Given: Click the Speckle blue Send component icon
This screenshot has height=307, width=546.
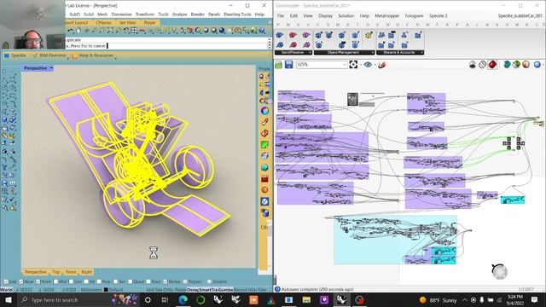Looking at the screenshot, I should click(x=280, y=35).
